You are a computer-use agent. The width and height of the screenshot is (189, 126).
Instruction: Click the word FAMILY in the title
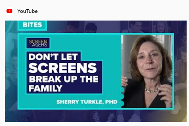[x=45, y=88]
